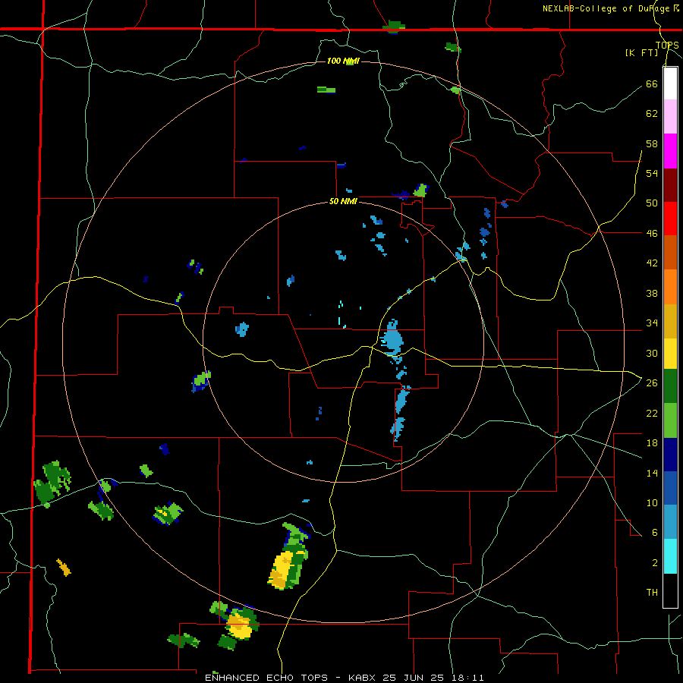Click the 42 legend value
The width and height of the screenshot is (683, 683).
(x=652, y=263)
